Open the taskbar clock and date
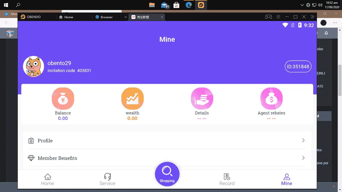This screenshot has height=192, width=342. click(x=332, y=5)
